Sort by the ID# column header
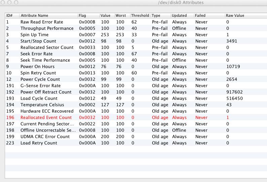 pos(12,15)
